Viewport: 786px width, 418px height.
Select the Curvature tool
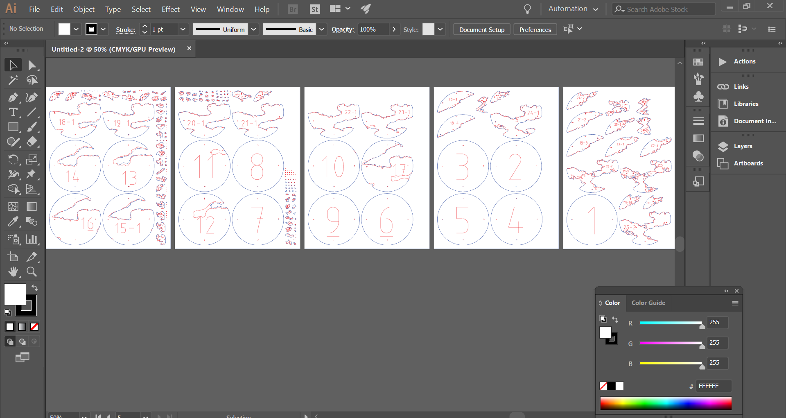point(32,97)
